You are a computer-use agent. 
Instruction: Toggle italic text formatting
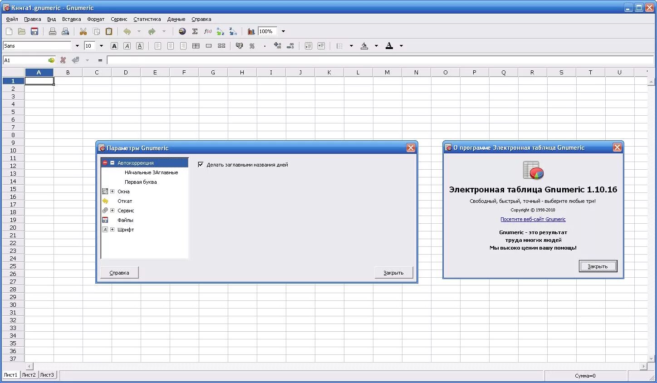[x=127, y=46]
